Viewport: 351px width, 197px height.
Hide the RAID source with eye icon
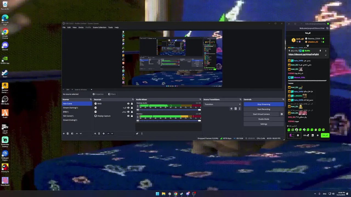click(128, 104)
